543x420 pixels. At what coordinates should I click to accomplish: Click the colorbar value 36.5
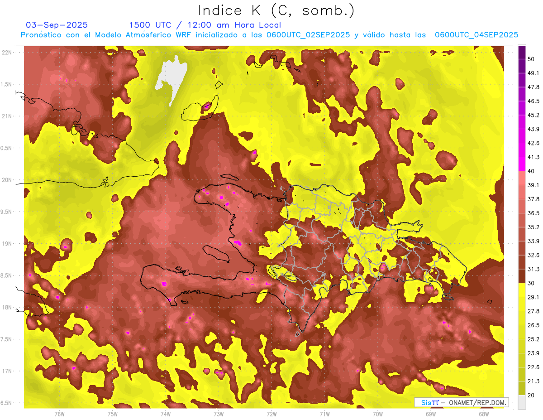point(533,213)
